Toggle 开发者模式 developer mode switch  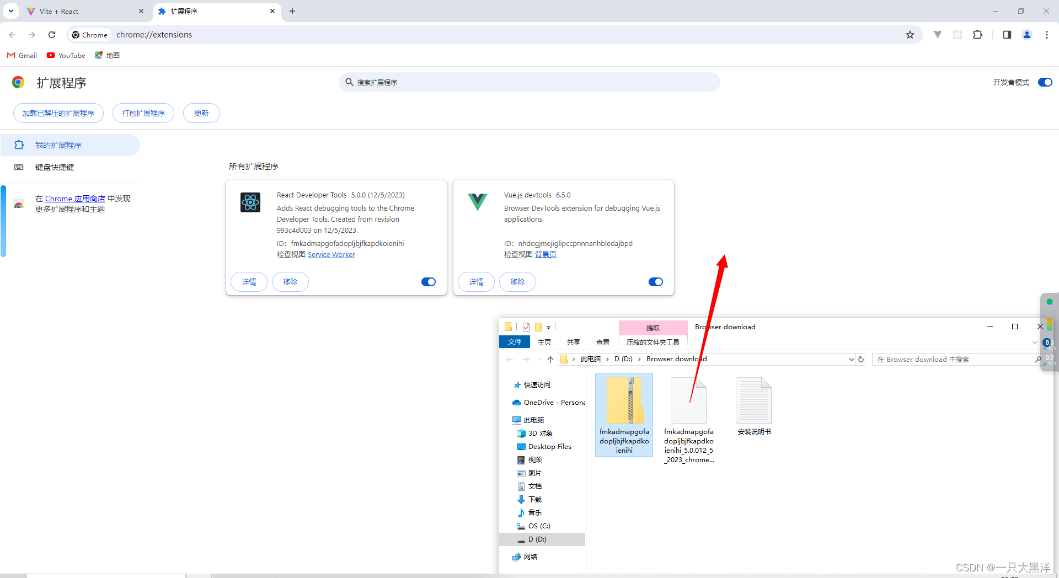[x=1045, y=82]
